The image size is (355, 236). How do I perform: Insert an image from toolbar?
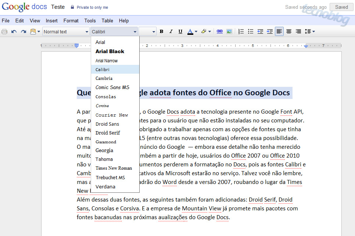point(229,32)
